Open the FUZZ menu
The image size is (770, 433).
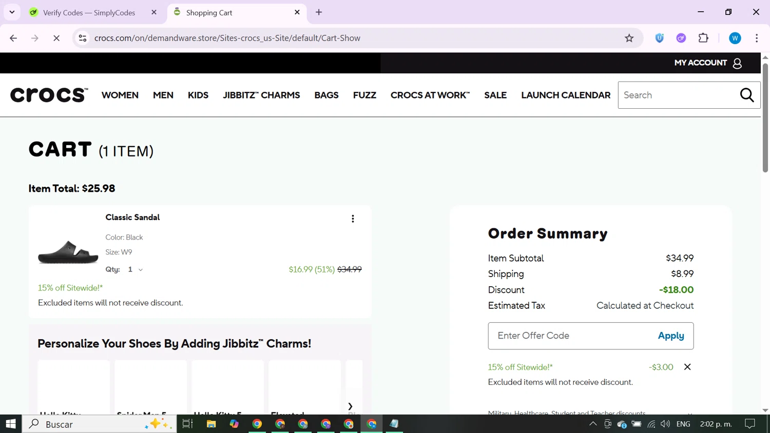click(x=364, y=95)
